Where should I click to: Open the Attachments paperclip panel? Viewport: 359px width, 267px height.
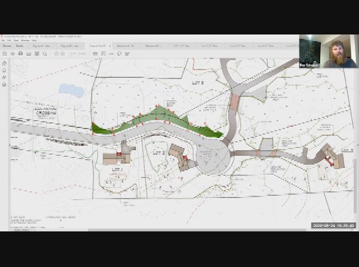pyautogui.click(x=4, y=78)
